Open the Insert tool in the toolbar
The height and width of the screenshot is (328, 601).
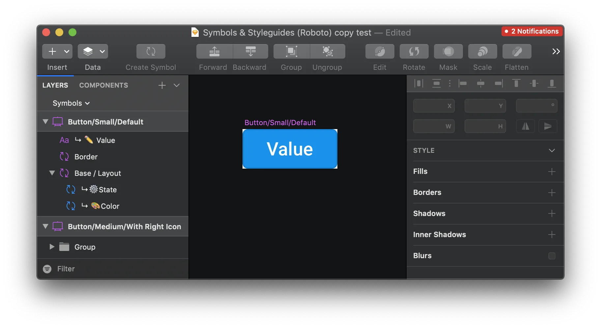[x=53, y=51]
